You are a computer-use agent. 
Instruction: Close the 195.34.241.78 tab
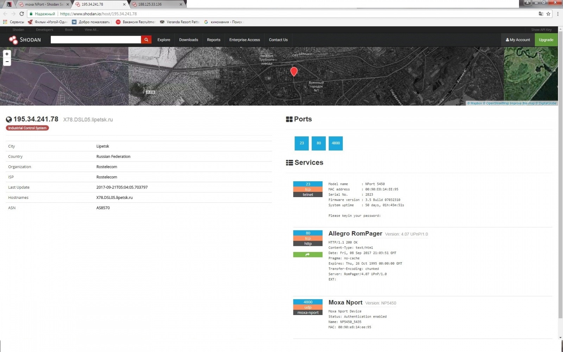pos(124,4)
